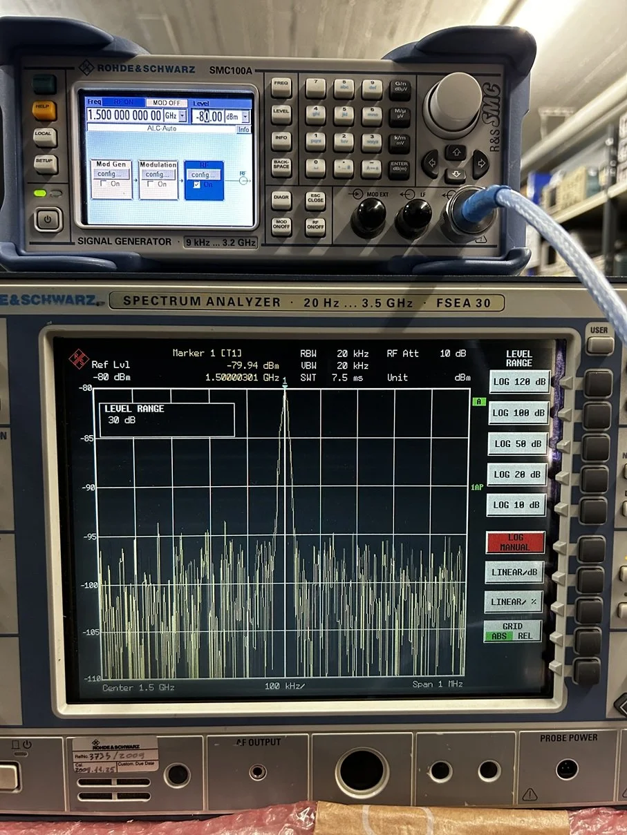The height and width of the screenshot is (835, 627).
Task: Click the M/µ µV unit key
Action: [x=400, y=115]
